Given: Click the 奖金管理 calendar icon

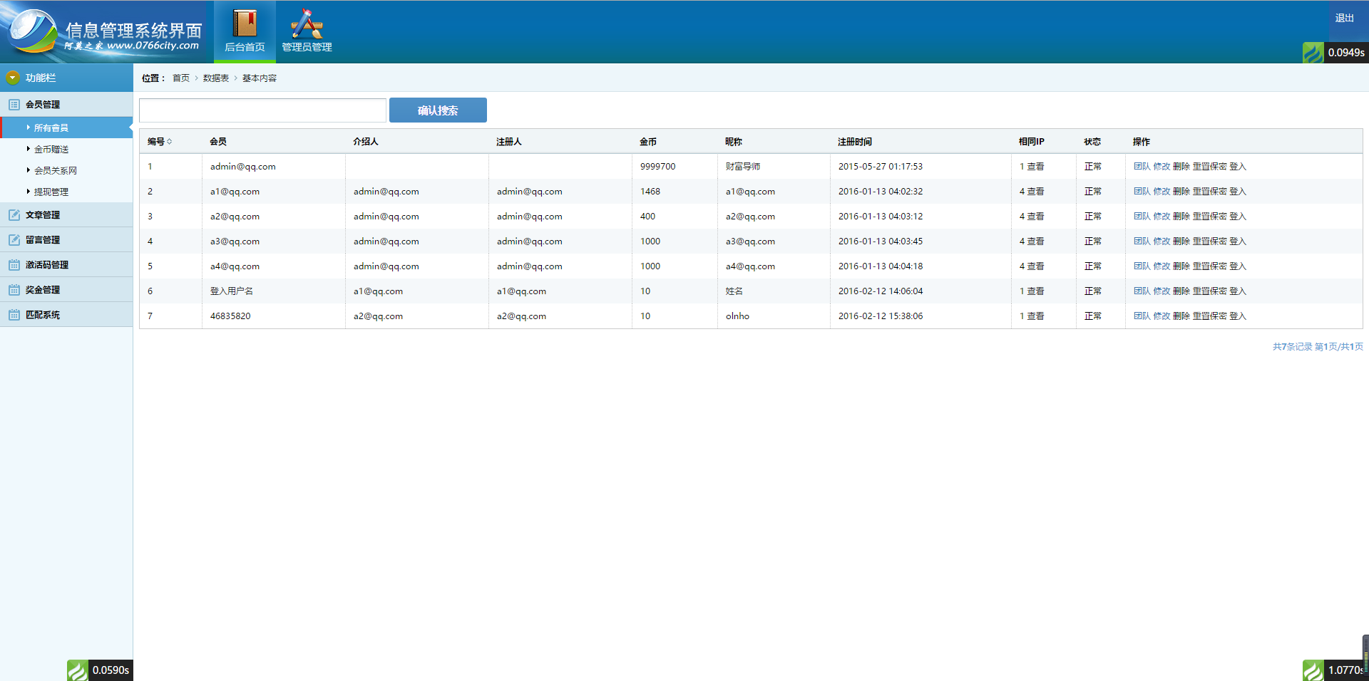Looking at the screenshot, I should tap(14, 290).
